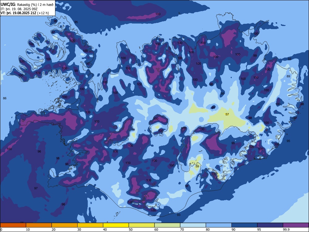Click the '50' legend scale label
Image resolution: width=309 pixels, height=232 pixels.
(x=131, y=230)
